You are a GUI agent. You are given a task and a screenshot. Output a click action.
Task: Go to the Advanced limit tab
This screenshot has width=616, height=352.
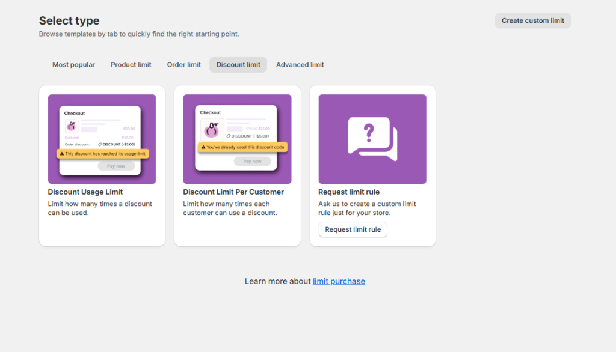point(300,65)
